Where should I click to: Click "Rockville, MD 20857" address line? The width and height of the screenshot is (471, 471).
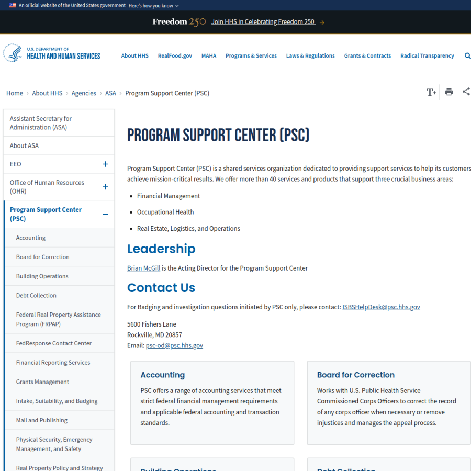pyautogui.click(x=154, y=335)
